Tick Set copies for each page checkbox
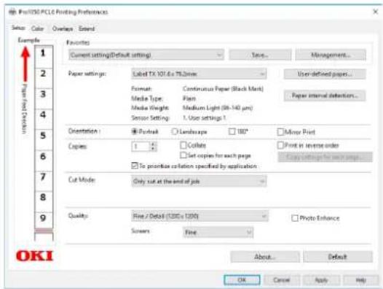 (183, 155)
